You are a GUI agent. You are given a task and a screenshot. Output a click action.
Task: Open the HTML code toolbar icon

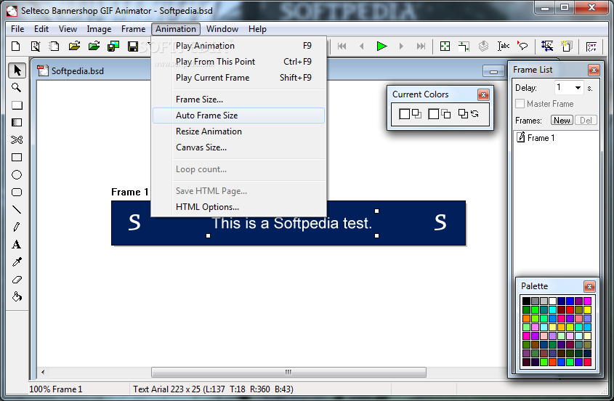pos(591,46)
